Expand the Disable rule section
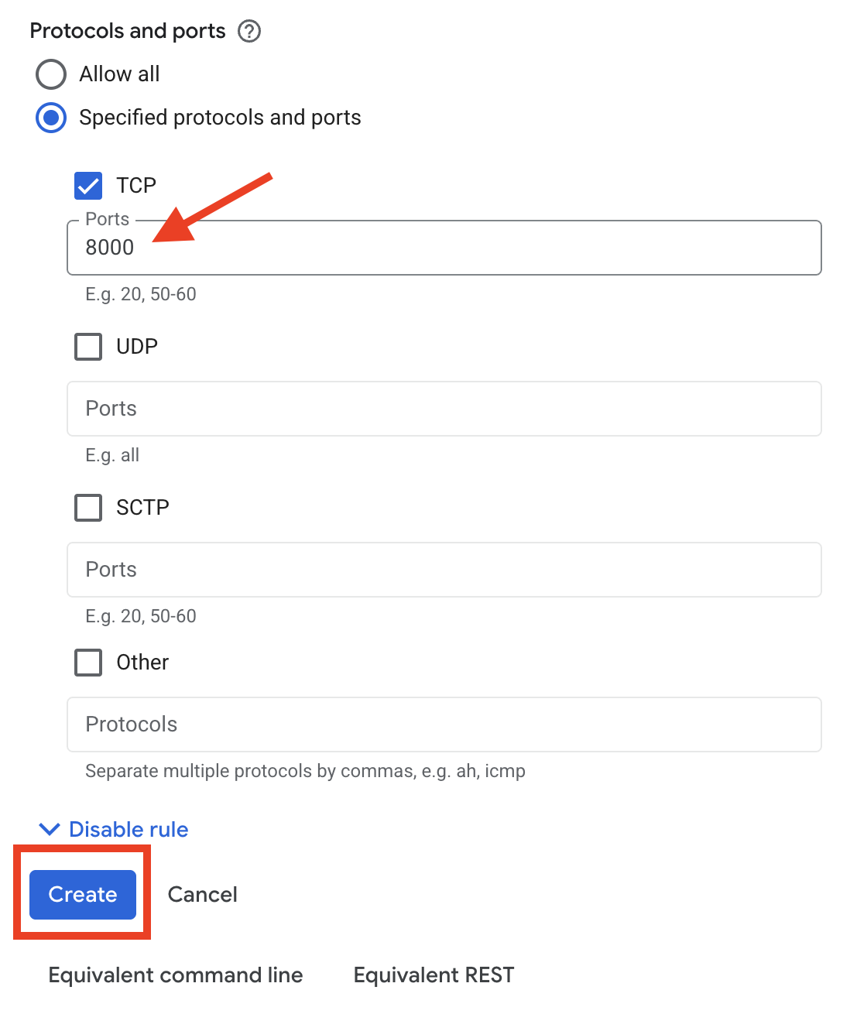Viewport: 850px width, 1014px height. pos(129,830)
